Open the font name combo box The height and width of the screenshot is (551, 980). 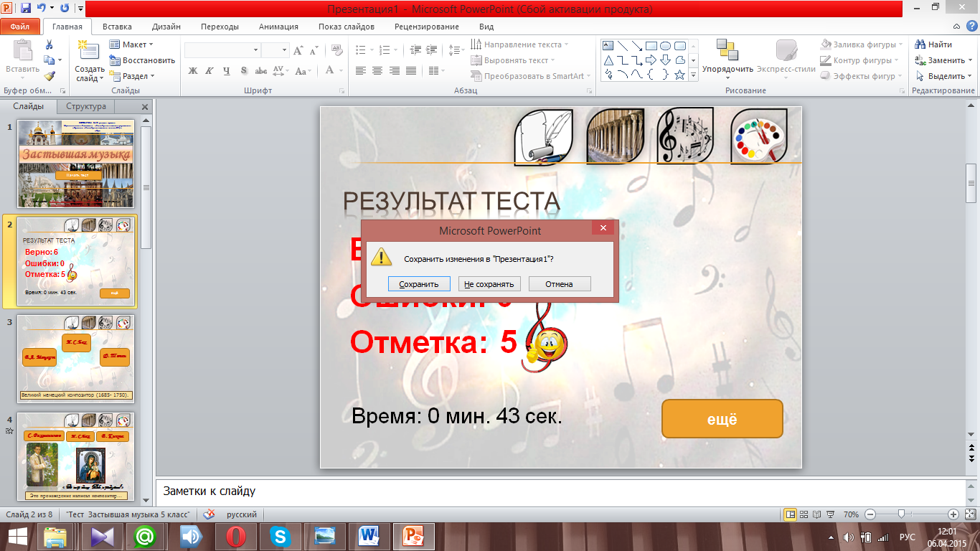point(222,50)
